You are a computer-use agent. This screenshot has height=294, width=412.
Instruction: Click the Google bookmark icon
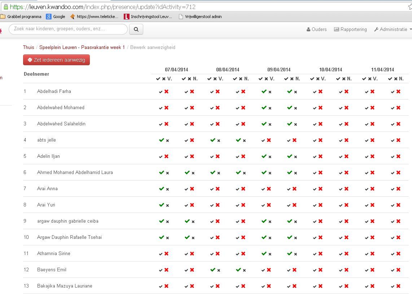[x=49, y=17]
